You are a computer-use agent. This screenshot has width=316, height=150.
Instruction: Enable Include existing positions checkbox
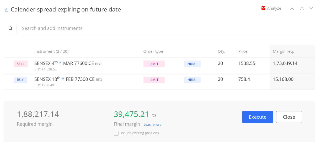(x=116, y=133)
